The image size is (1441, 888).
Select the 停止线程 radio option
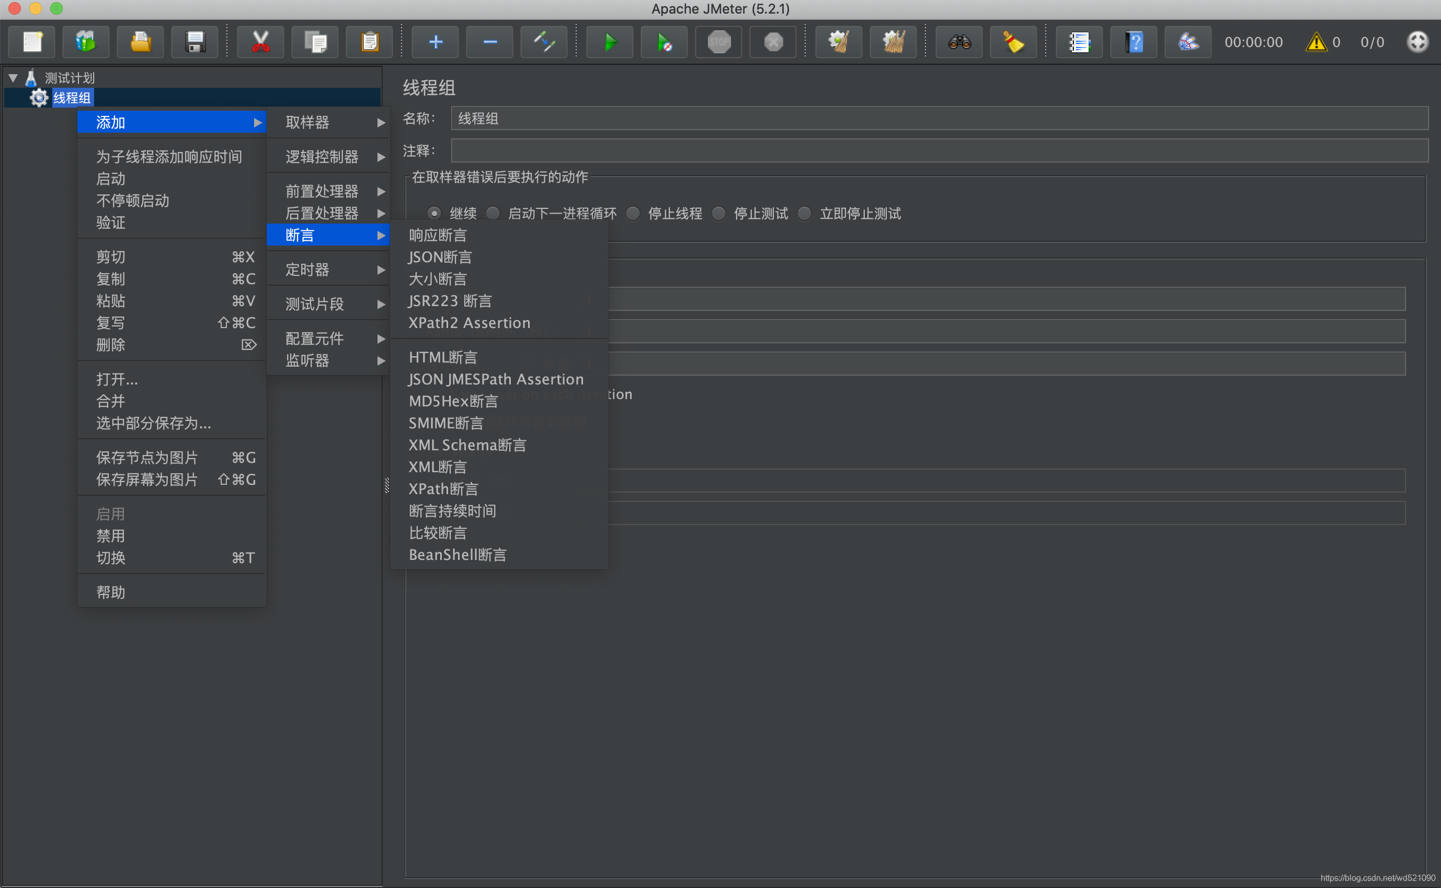pos(634,213)
